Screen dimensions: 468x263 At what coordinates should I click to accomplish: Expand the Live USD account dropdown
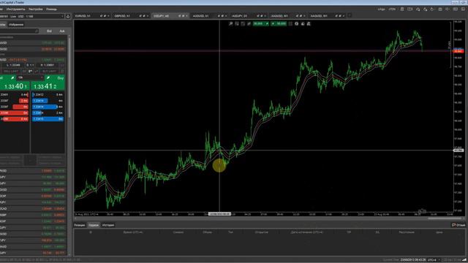click(x=32, y=16)
